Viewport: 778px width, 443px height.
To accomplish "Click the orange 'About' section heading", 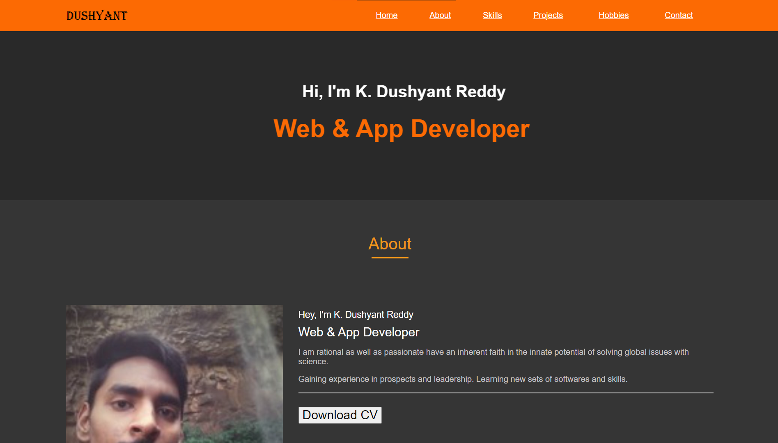I will point(390,244).
